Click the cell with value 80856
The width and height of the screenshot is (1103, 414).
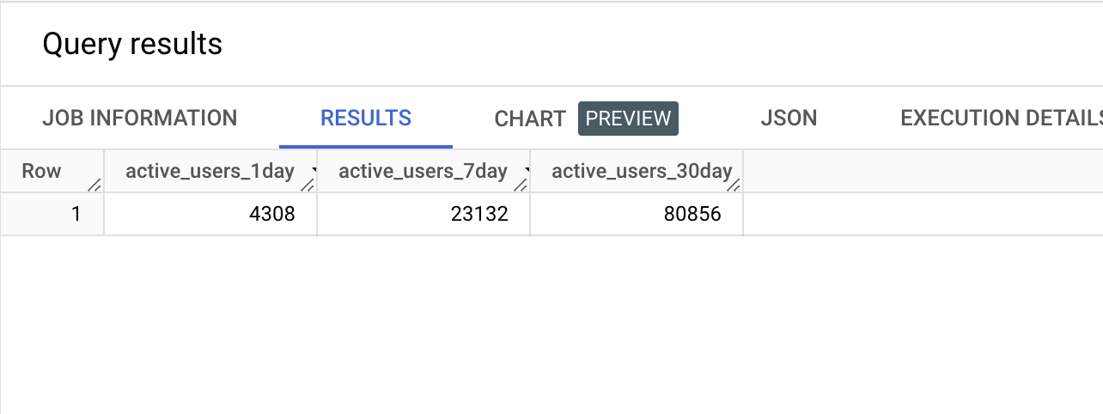click(x=637, y=214)
